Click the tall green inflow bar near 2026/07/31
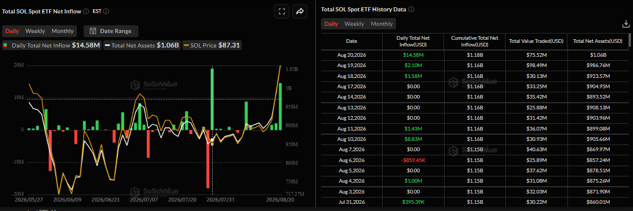 pos(212,99)
